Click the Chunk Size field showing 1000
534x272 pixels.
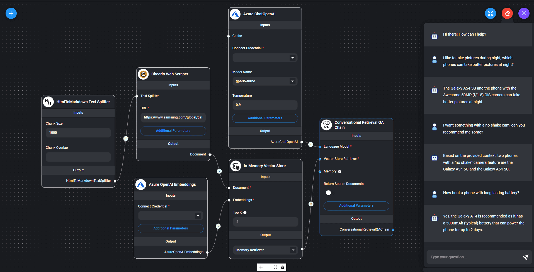tap(78, 133)
